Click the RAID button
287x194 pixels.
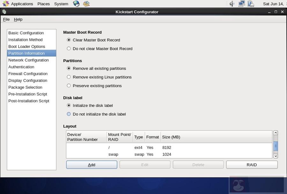pyautogui.click(x=252, y=165)
